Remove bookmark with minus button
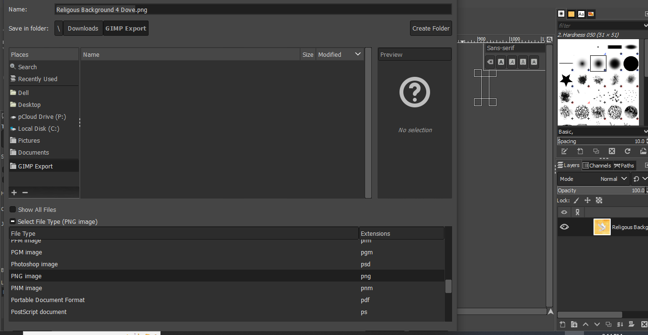Viewport: 648px width, 335px height. 25,192
